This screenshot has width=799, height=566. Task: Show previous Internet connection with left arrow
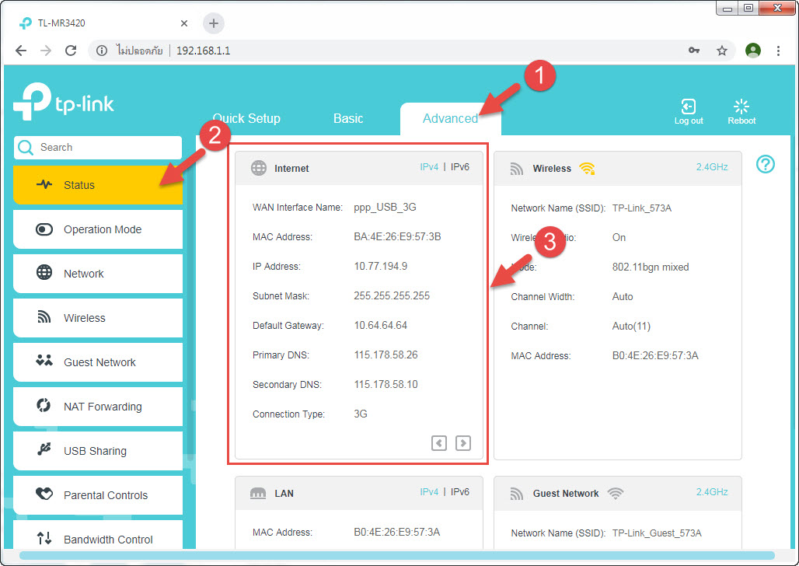tap(438, 443)
